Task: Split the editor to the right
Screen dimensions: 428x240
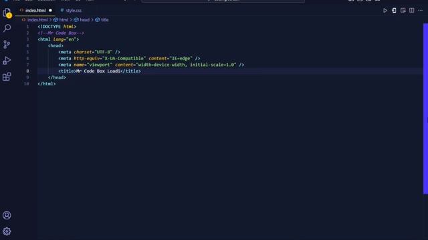Action: pos(412,11)
